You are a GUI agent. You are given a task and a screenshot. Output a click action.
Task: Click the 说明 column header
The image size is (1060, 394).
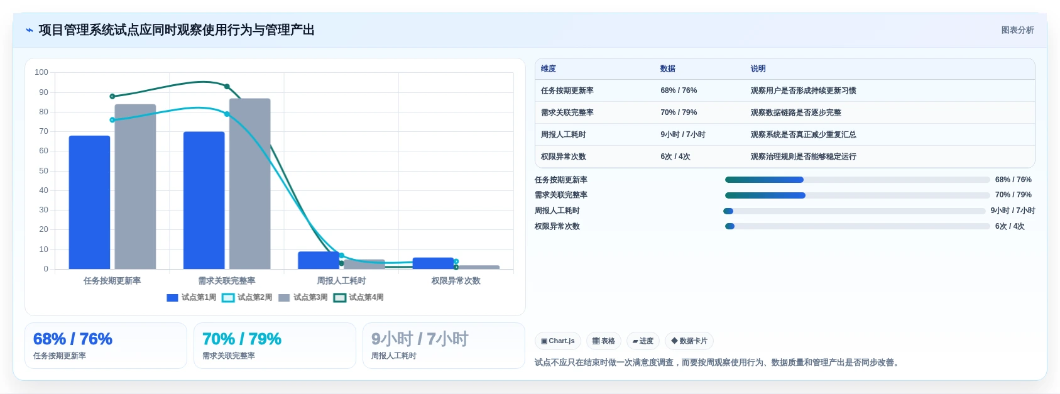coord(758,69)
